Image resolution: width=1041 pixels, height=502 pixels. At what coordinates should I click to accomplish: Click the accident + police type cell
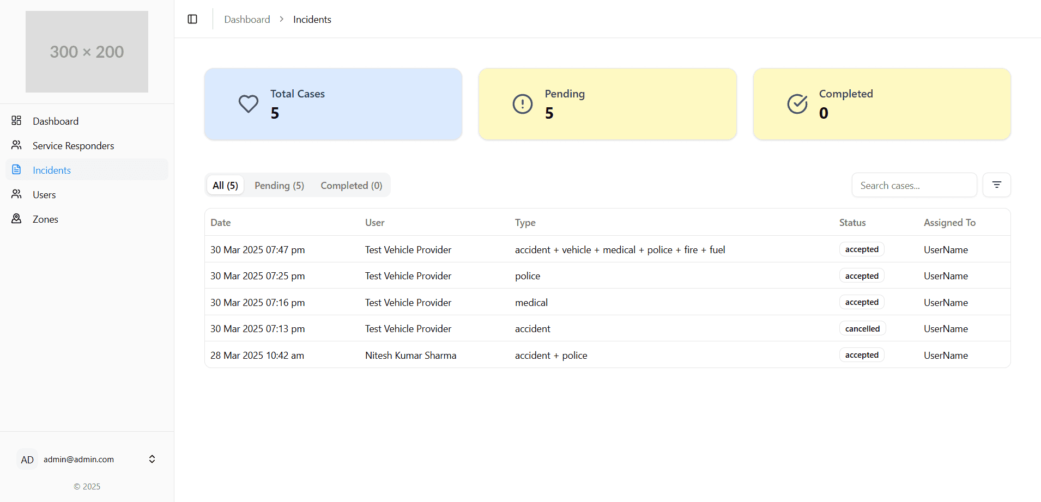551,355
